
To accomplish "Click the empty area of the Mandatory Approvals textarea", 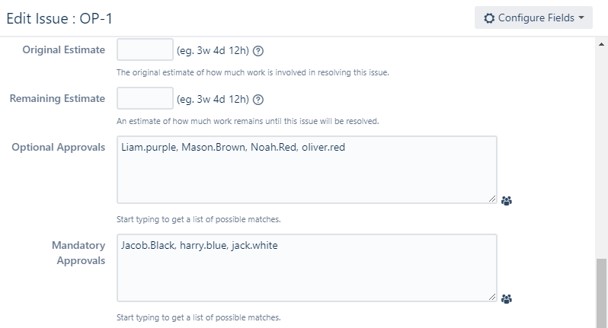I will [x=305, y=278].
